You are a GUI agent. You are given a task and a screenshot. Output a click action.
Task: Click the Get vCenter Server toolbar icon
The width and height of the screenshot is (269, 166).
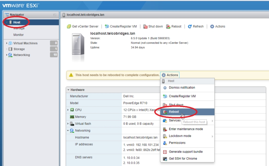click(69, 26)
